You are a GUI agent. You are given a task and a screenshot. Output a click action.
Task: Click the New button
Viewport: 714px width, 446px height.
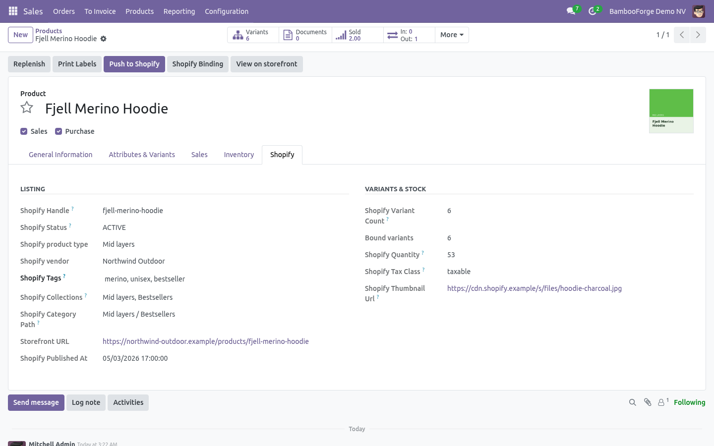tap(20, 35)
